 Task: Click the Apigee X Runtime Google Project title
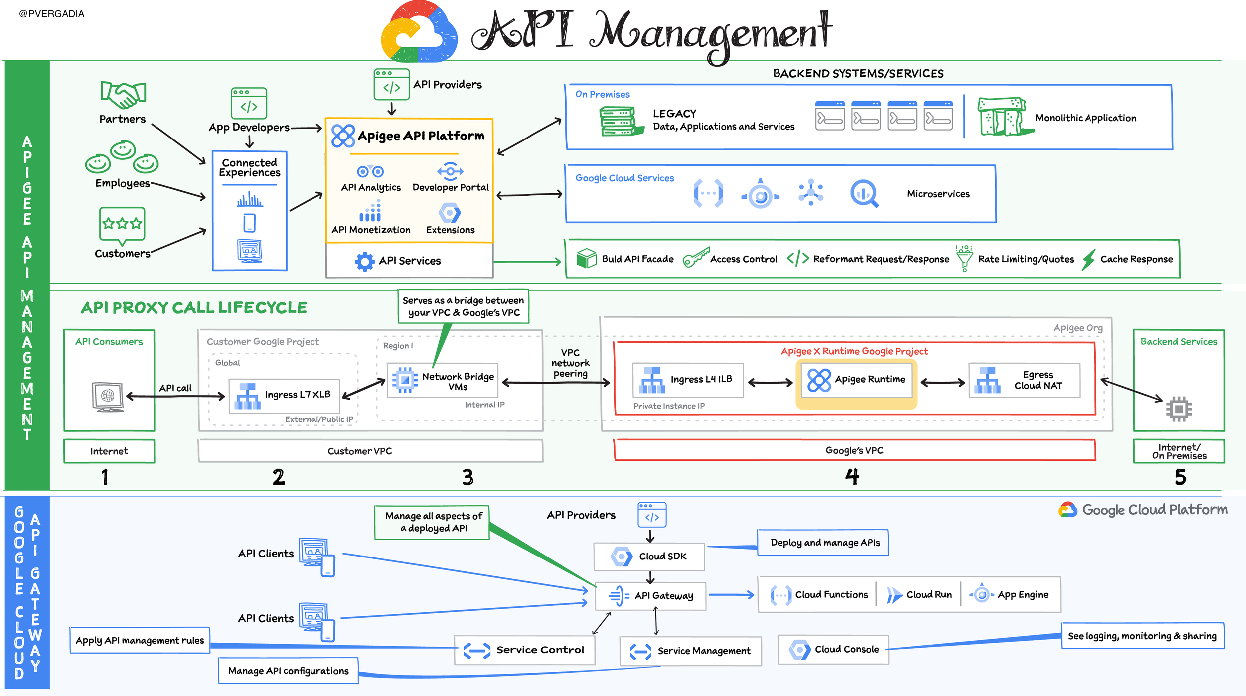854,351
